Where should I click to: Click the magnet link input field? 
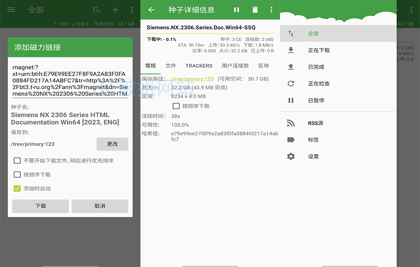(x=70, y=81)
